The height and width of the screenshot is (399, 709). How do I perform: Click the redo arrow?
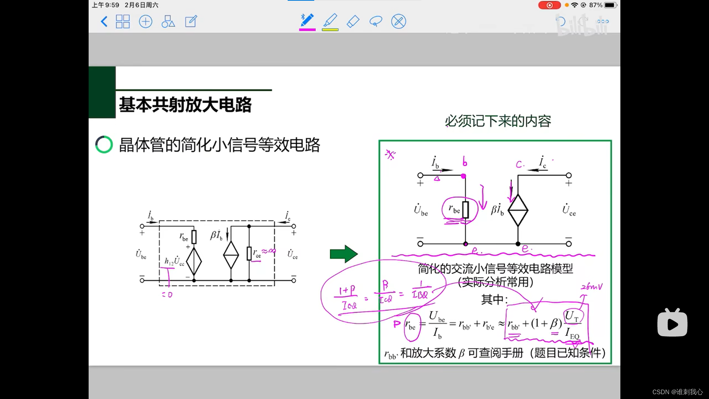click(583, 20)
